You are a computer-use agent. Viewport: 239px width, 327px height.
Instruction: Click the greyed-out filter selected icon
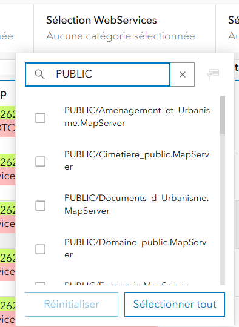213,74
